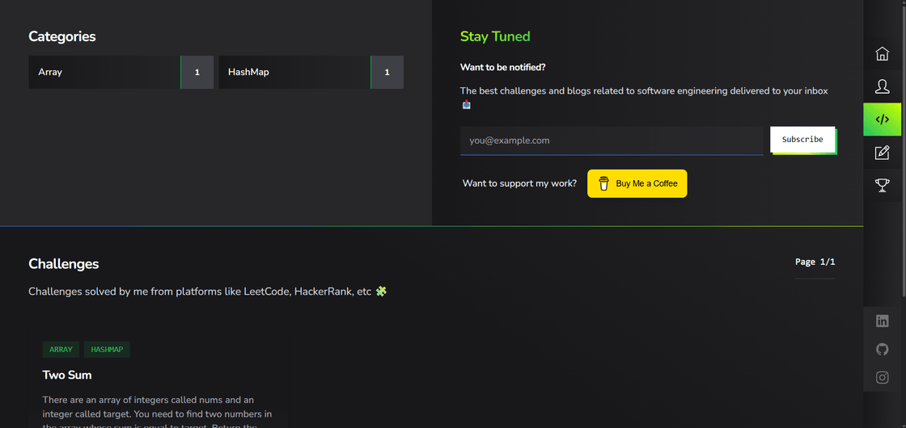Open the trophy achievements icon in sidebar

pos(882,185)
